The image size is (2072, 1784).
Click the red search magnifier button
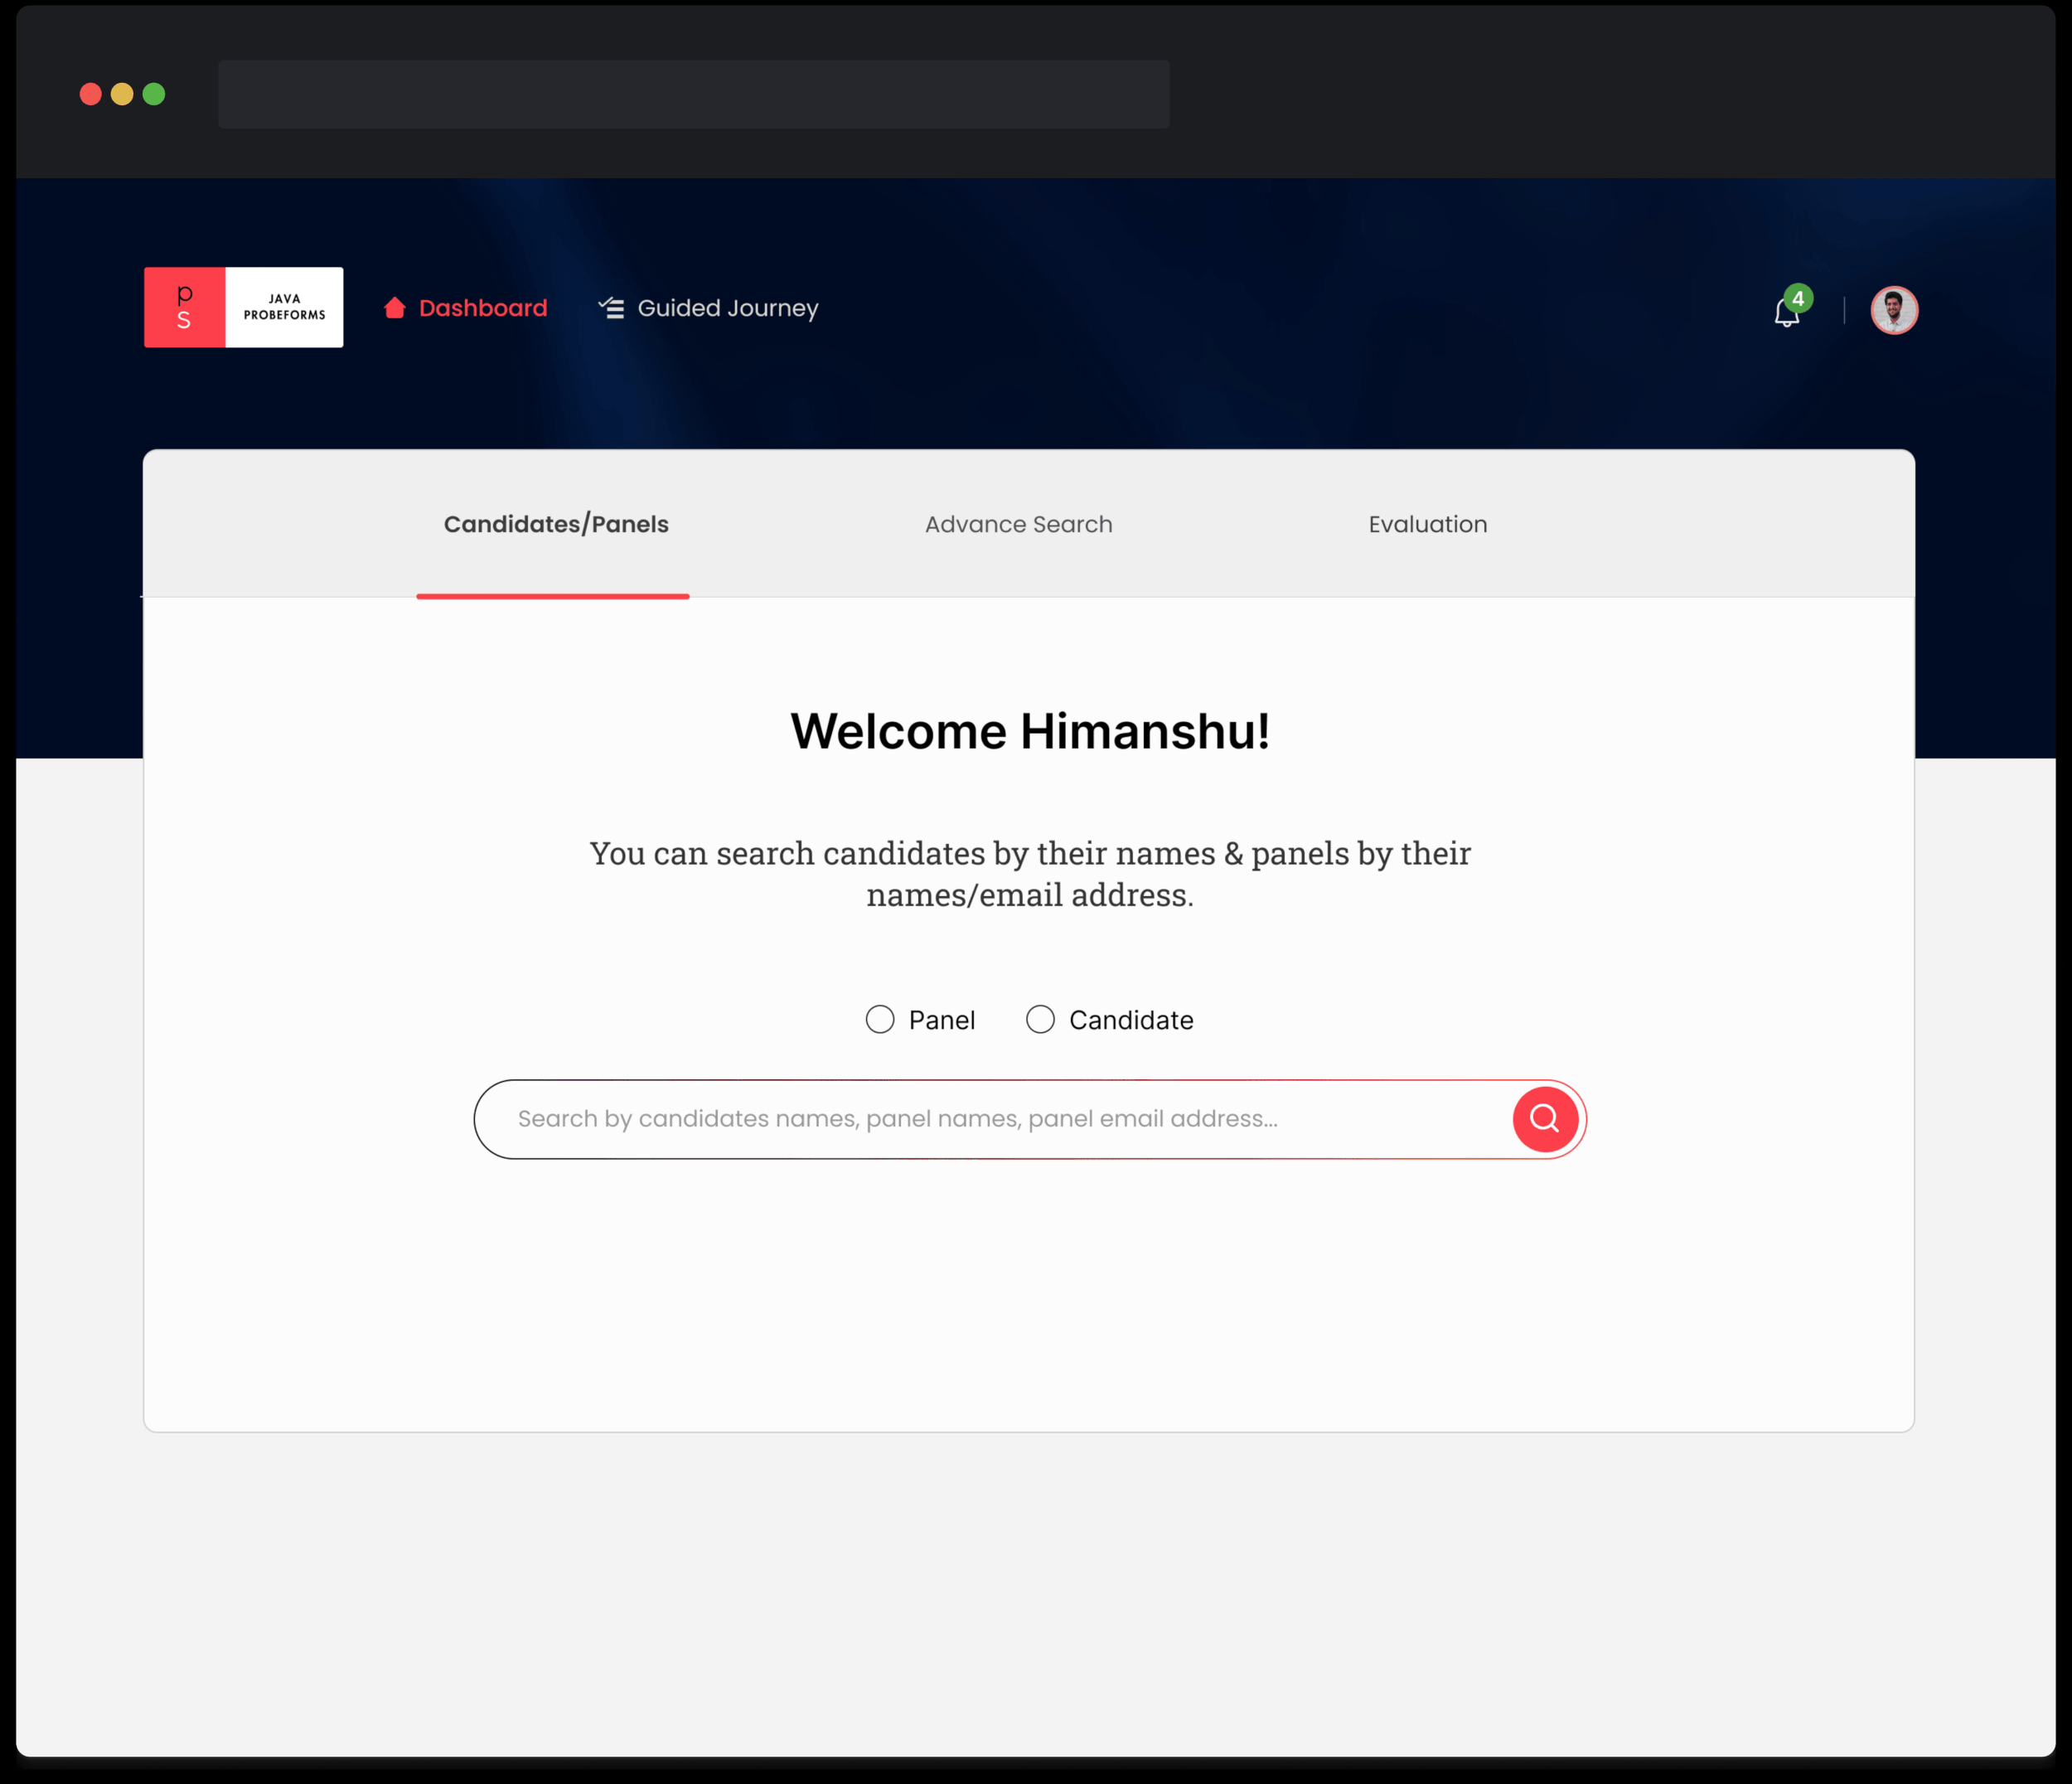[x=1544, y=1119]
